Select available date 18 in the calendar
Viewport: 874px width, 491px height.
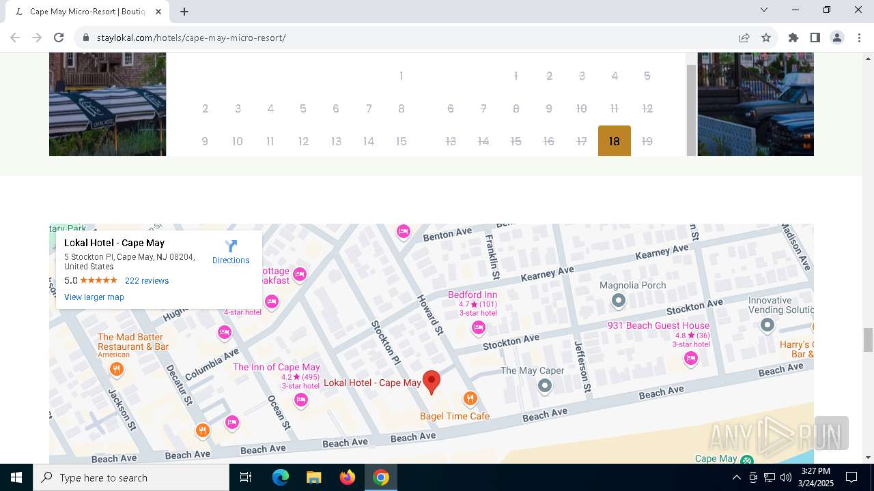[615, 141]
